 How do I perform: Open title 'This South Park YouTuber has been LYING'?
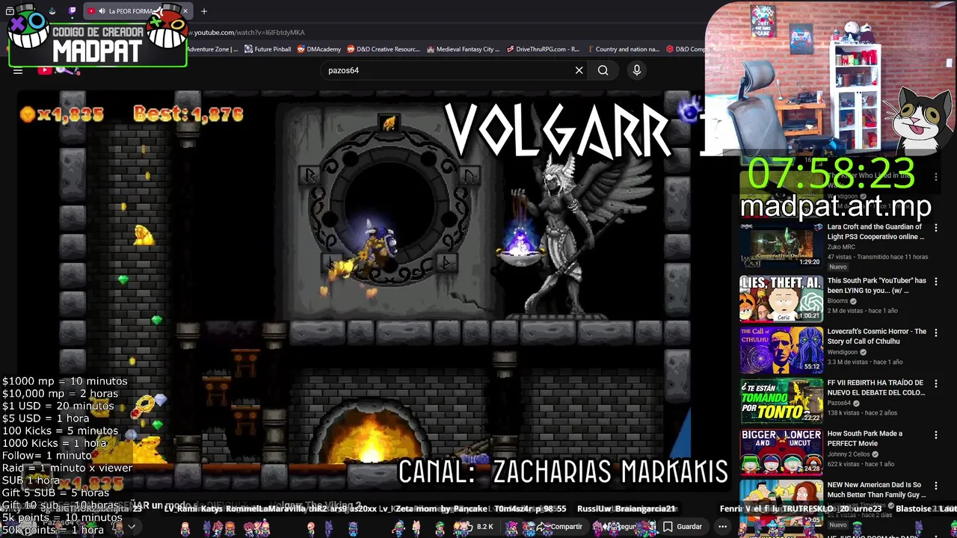876,285
